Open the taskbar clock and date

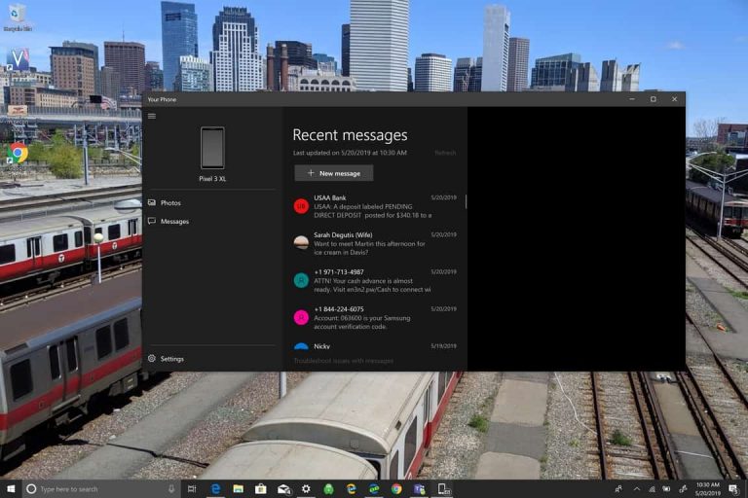coord(708,489)
